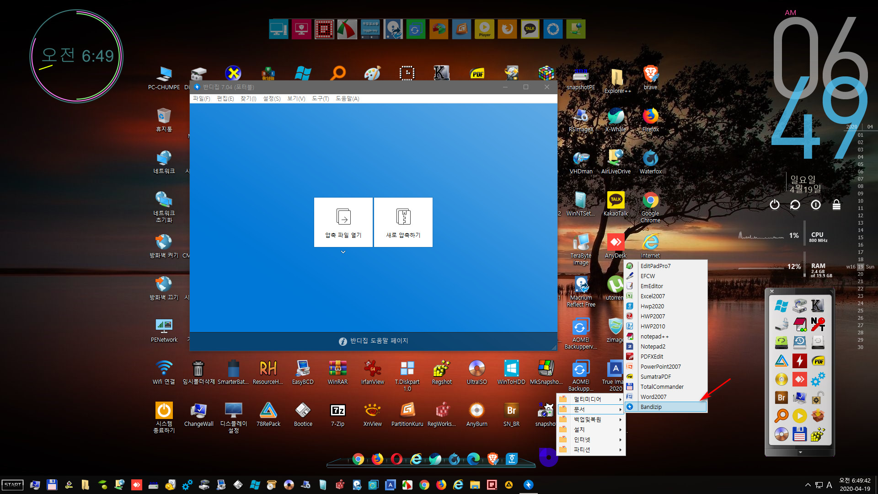878x494 pixels.
Task: Open the IrfanView desktop icon
Action: click(372, 372)
